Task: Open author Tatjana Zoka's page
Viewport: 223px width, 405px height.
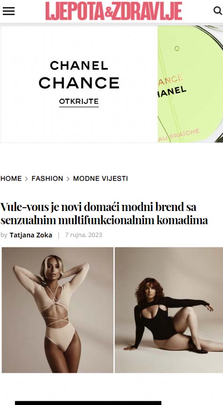Action: click(x=31, y=235)
